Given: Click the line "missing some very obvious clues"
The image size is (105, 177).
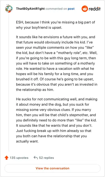Looking at the screenshot, I should [54, 110].
